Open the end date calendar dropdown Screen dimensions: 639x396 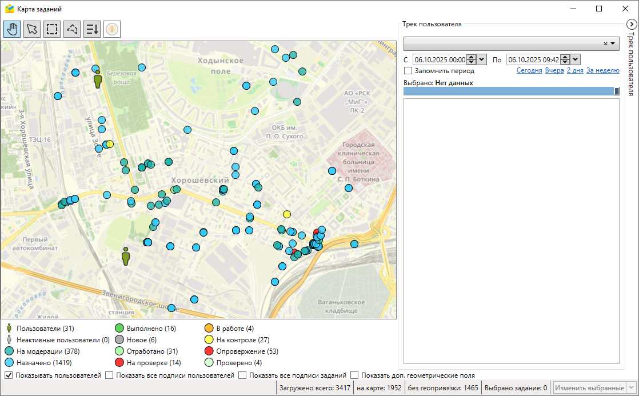pos(576,59)
